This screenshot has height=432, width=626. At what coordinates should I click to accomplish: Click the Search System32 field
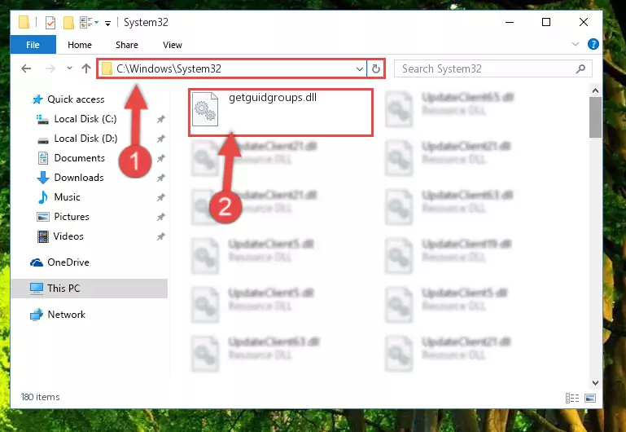click(x=492, y=68)
